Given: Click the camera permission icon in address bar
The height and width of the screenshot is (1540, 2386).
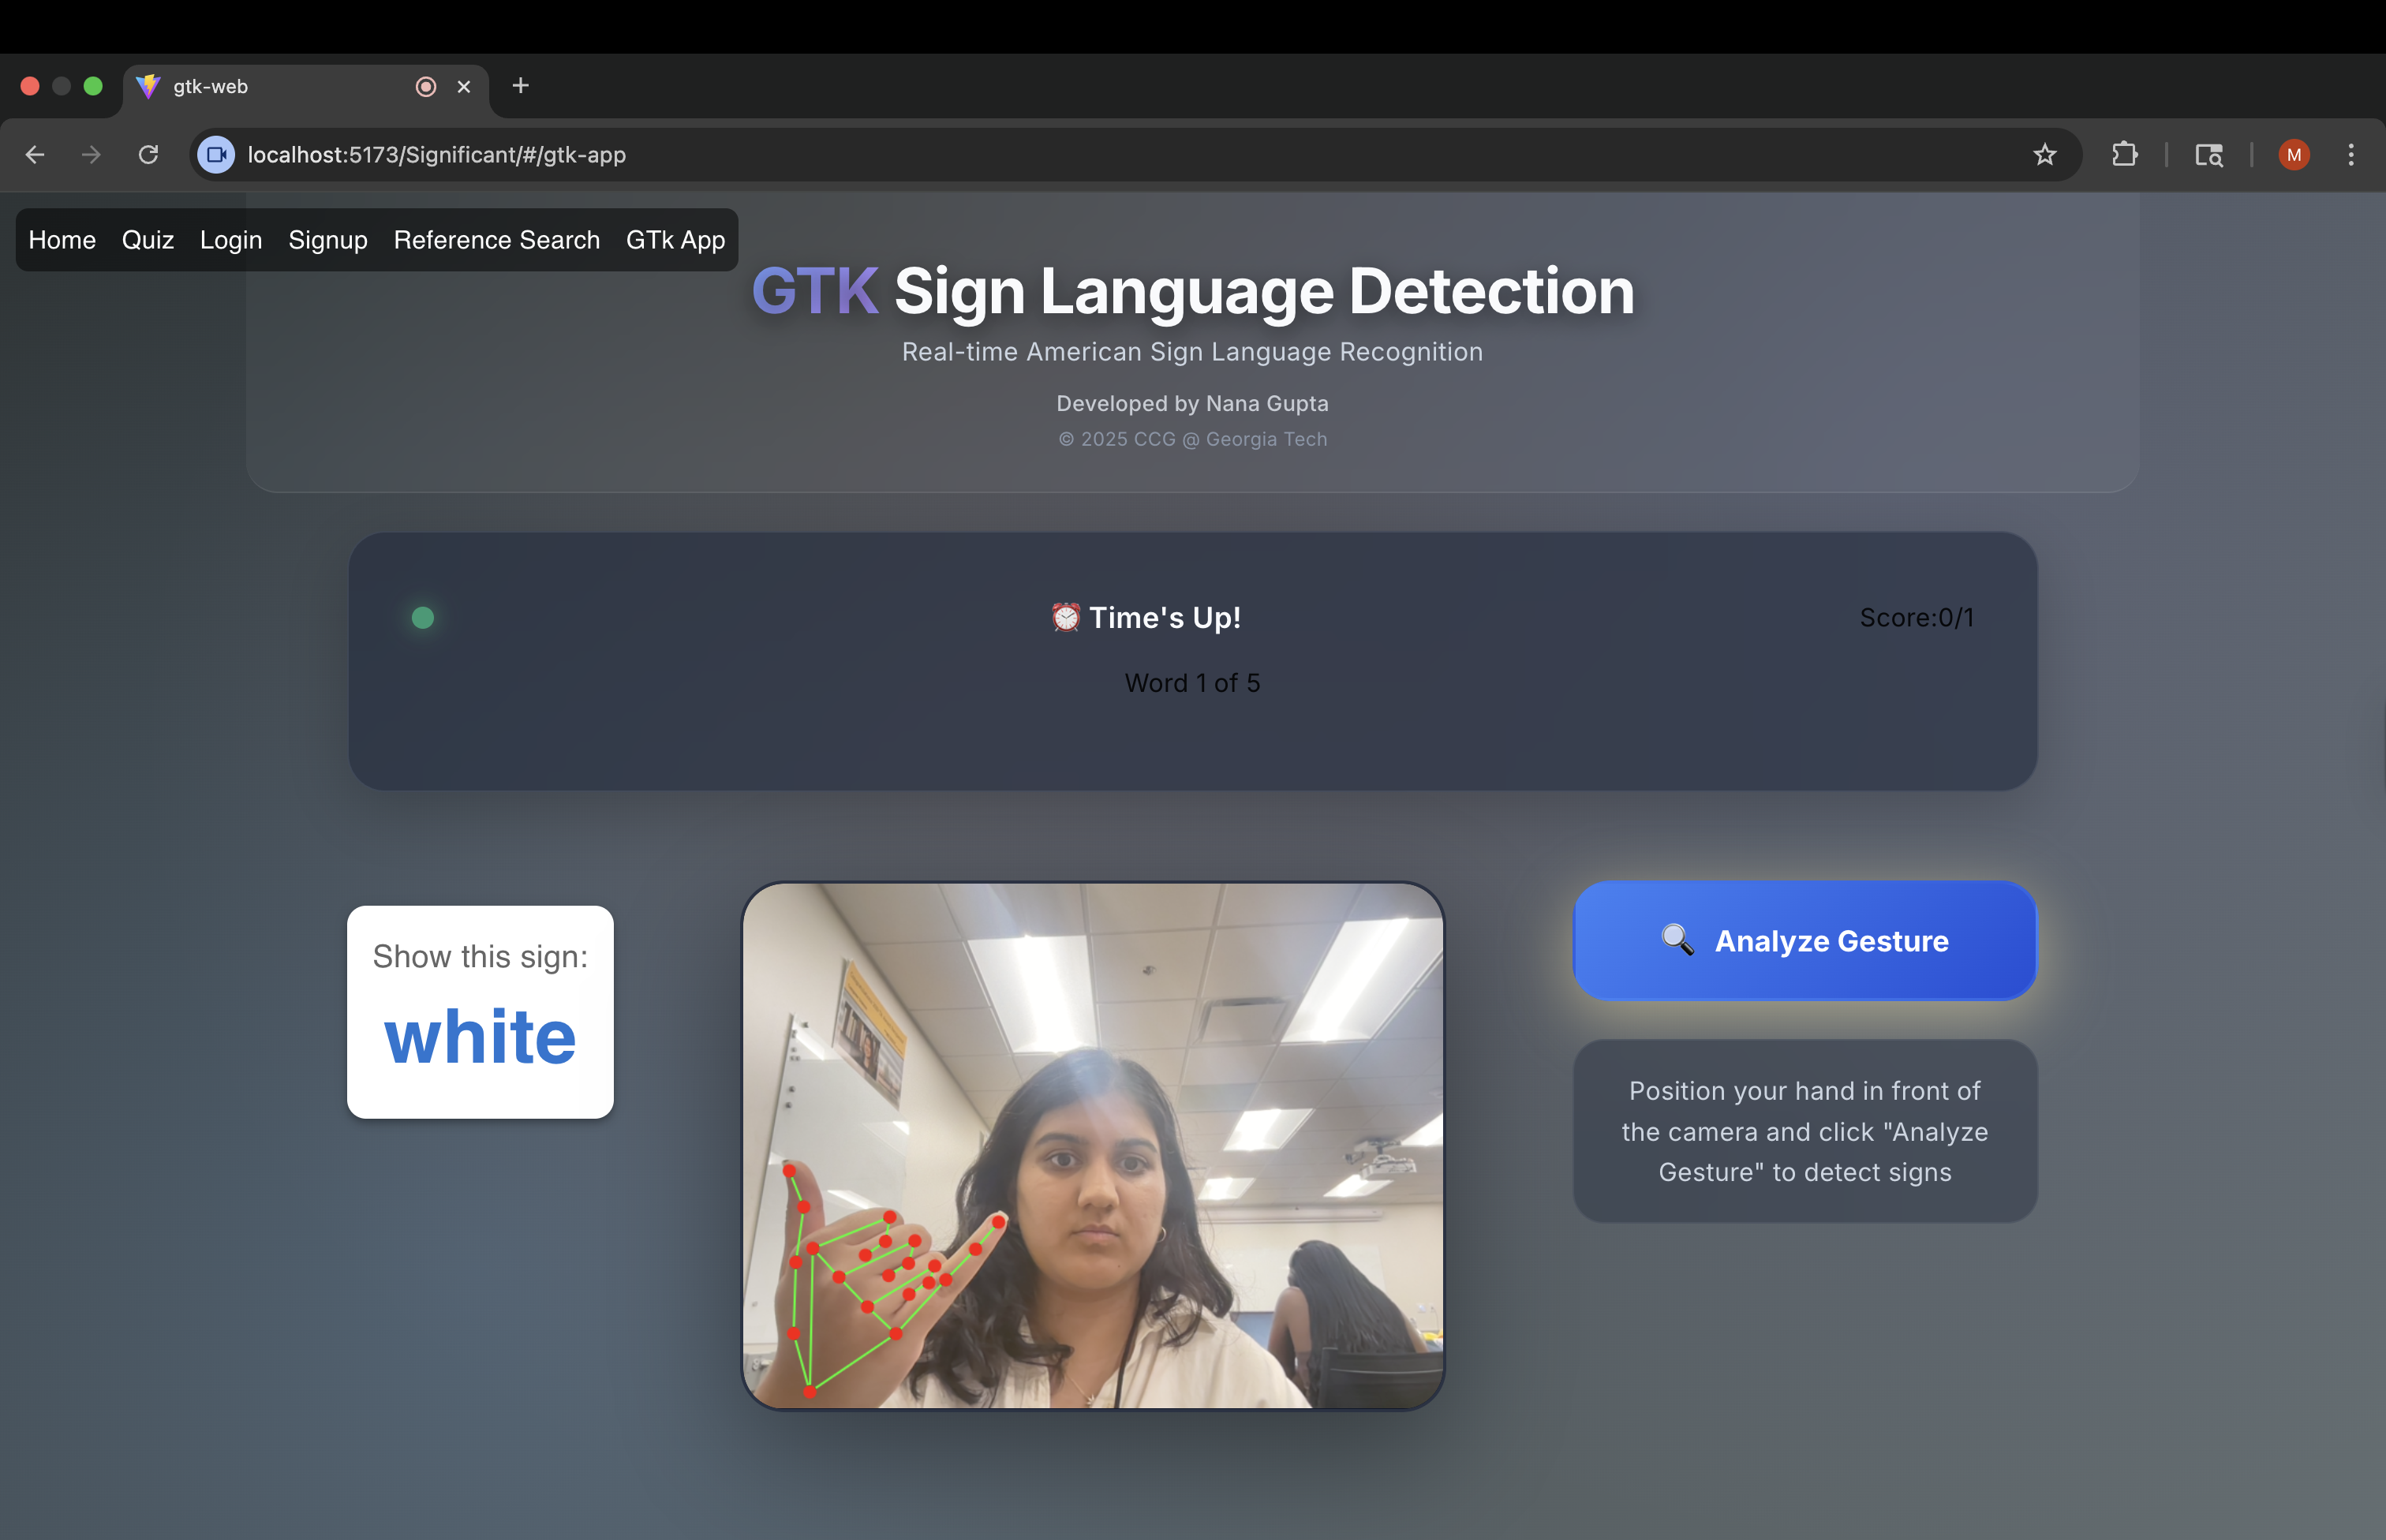Looking at the screenshot, I should click(x=216, y=155).
